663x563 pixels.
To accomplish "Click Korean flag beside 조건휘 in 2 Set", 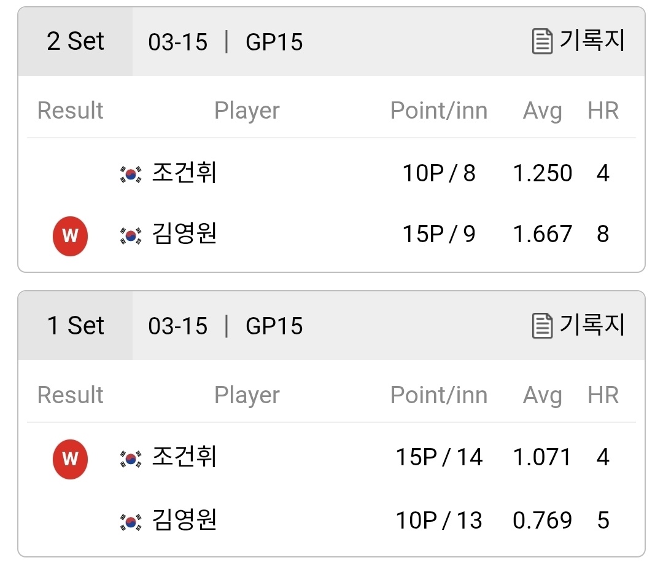I will 131,174.
